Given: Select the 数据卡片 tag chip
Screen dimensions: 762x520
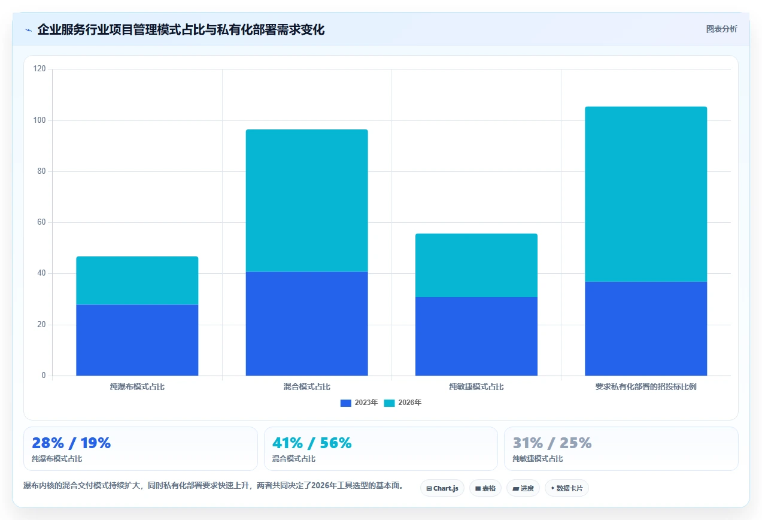Looking at the screenshot, I should pos(567,488).
